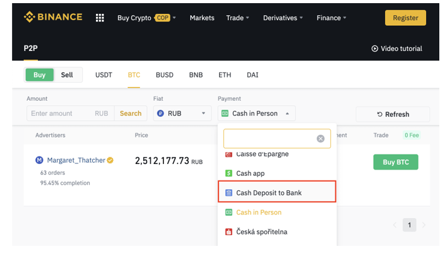Image resolution: width=445 pixels, height=261 pixels.
Task: Click the Česká spořitelna bank icon
Action: coord(229,232)
